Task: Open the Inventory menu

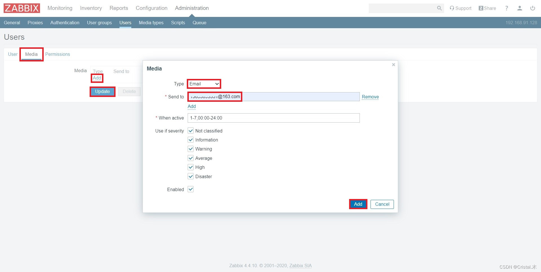Action: (x=91, y=8)
